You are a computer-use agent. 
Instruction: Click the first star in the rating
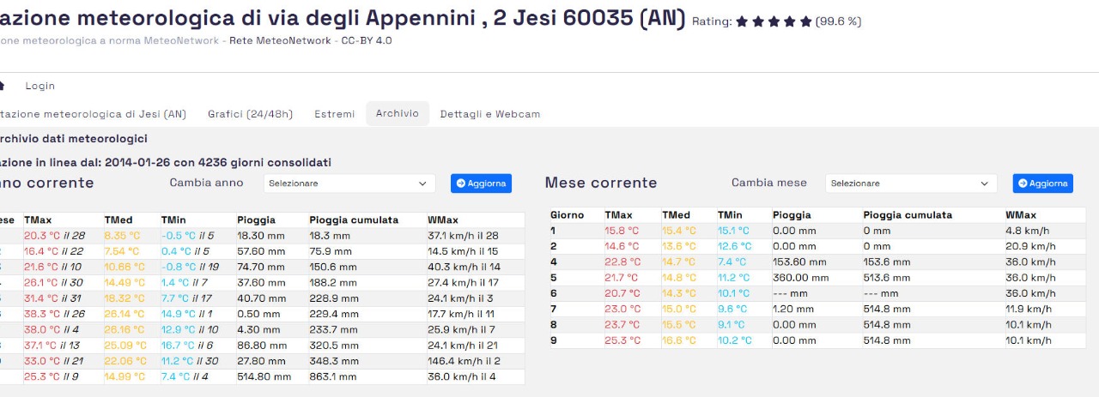(x=742, y=21)
